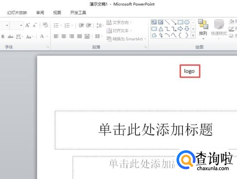
Task: Open the font size combo box dropdown
Action: point(21,25)
